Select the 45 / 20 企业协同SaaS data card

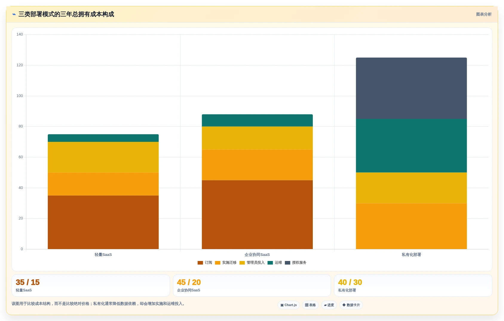252,285
